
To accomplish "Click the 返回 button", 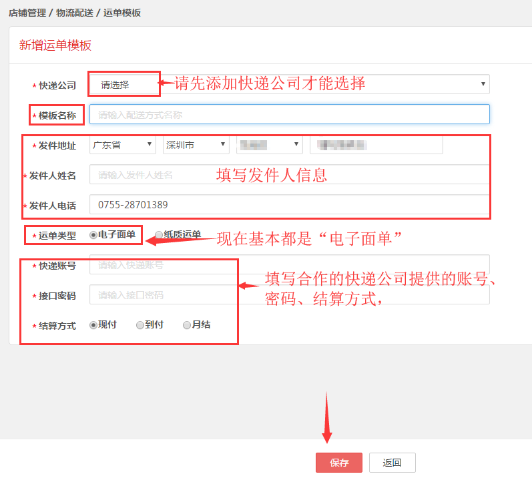I will point(392,463).
